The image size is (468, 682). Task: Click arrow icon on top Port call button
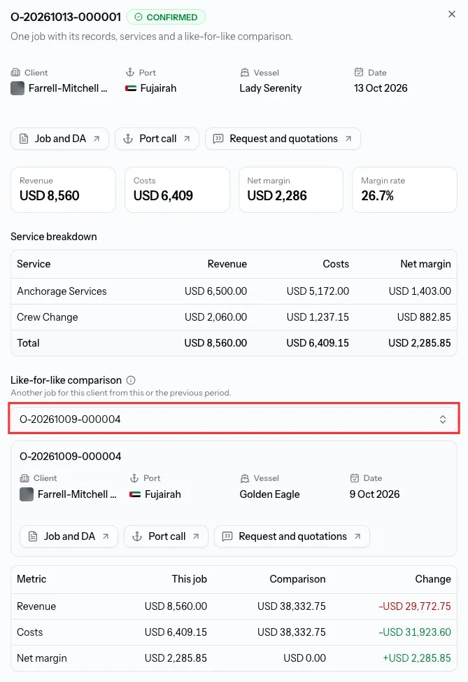[187, 139]
